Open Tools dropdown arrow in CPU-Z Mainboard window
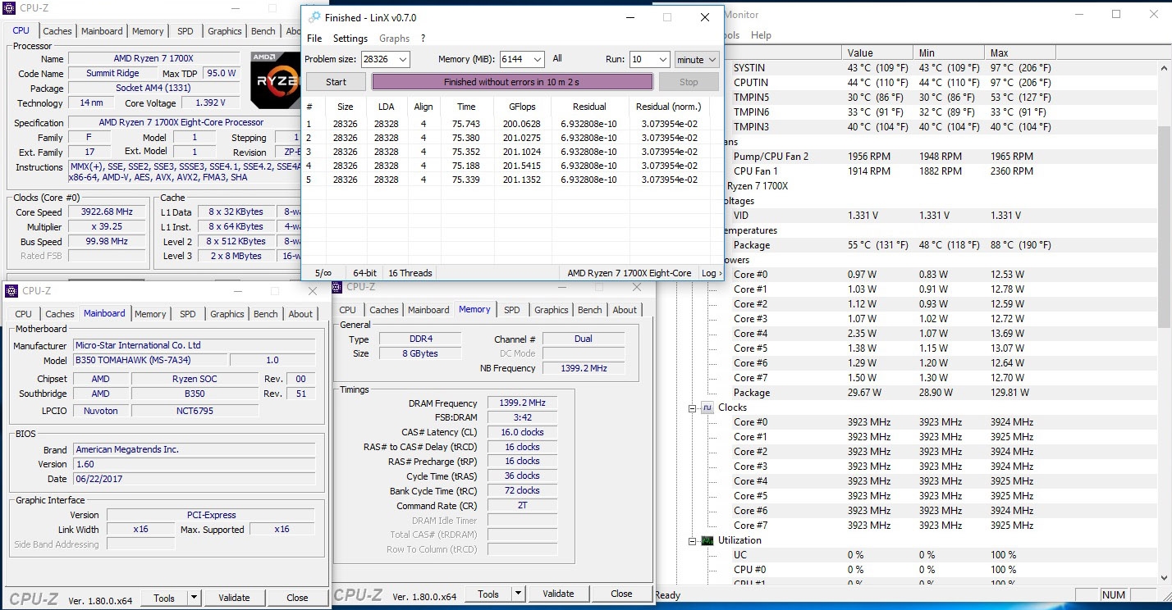 (193, 598)
